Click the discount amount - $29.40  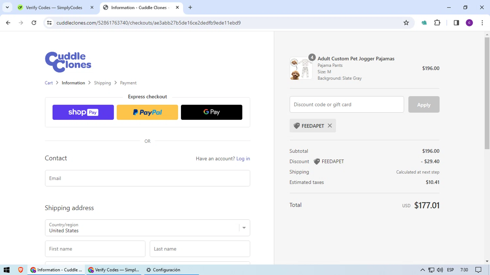430,161
